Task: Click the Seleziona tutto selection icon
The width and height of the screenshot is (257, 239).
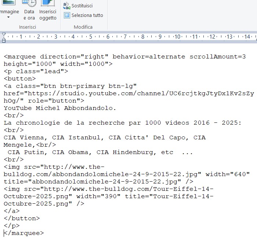Action: pos(67,15)
